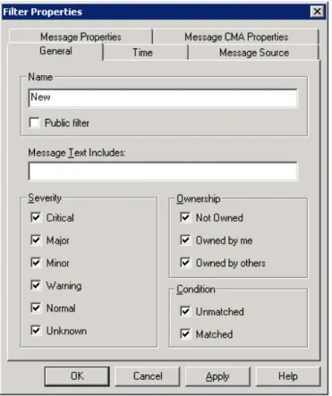
Task: Disable the Owned by others checkbox
Action: tap(185, 263)
